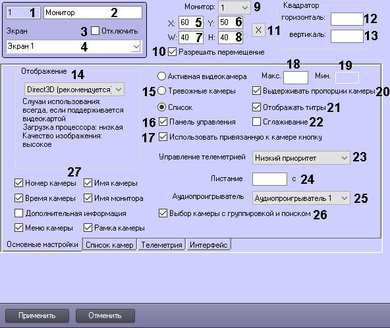
Task: Enable the Отключить checkbox
Action: tap(95, 30)
